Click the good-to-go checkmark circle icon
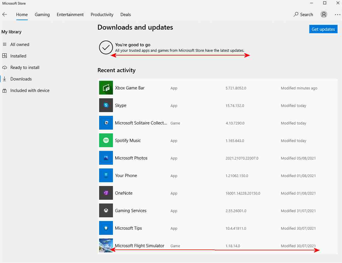This screenshot has width=342, height=263. pyautogui.click(x=106, y=47)
